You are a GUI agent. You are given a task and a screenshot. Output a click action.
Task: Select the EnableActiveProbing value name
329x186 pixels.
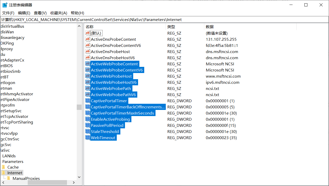coord(110,119)
